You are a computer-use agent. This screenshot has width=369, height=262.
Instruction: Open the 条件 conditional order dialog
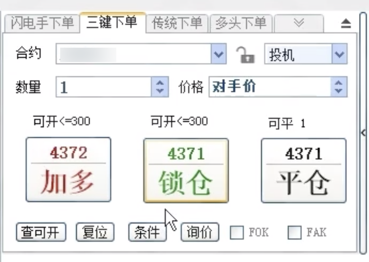(148, 232)
